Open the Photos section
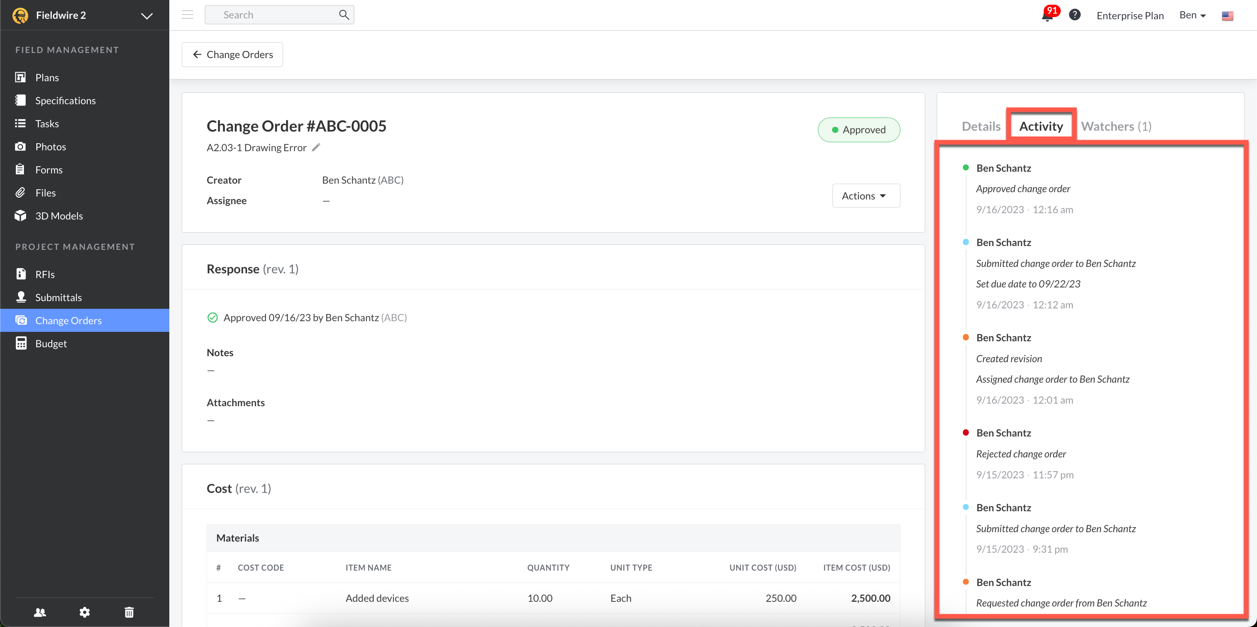 tap(50, 147)
